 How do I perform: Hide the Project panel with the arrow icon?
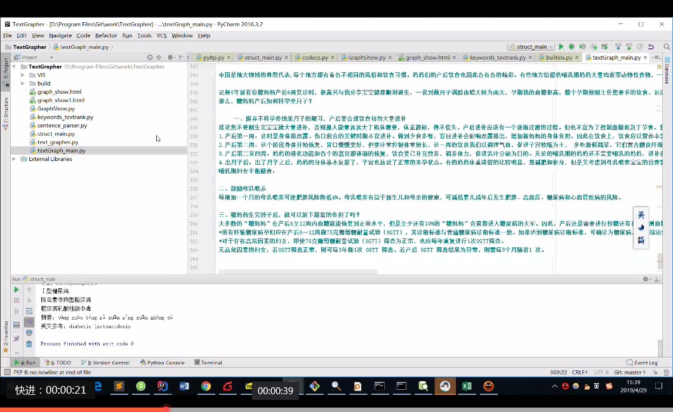[181, 57]
